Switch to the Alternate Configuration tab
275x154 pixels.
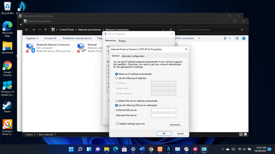[x=133, y=56]
